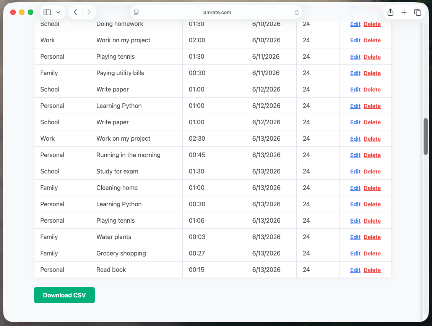Open the sidebar options dropdown arrow

pos(58,12)
